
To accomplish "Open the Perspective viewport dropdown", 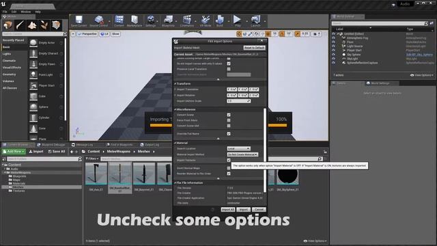I will pyautogui.click(x=87, y=34).
